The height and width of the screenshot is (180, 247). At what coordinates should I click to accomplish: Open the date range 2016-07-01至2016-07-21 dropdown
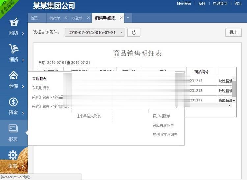click(x=95, y=33)
